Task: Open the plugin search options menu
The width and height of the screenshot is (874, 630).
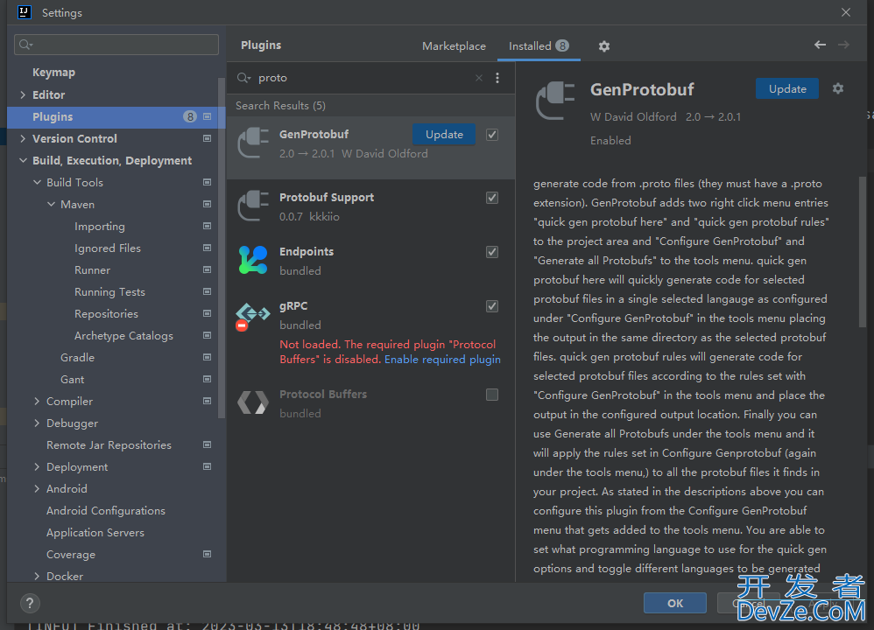Action: 497,78
